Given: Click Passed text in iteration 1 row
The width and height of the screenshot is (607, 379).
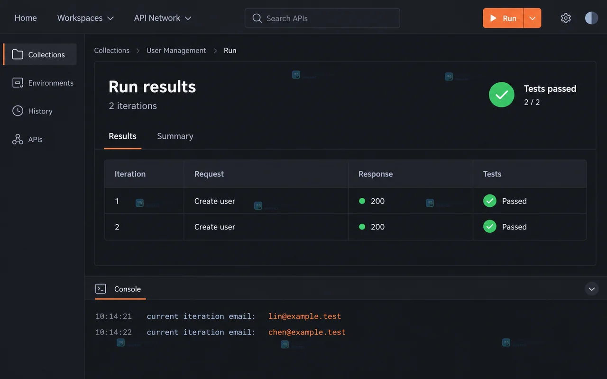Looking at the screenshot, I should coord(515,201).
